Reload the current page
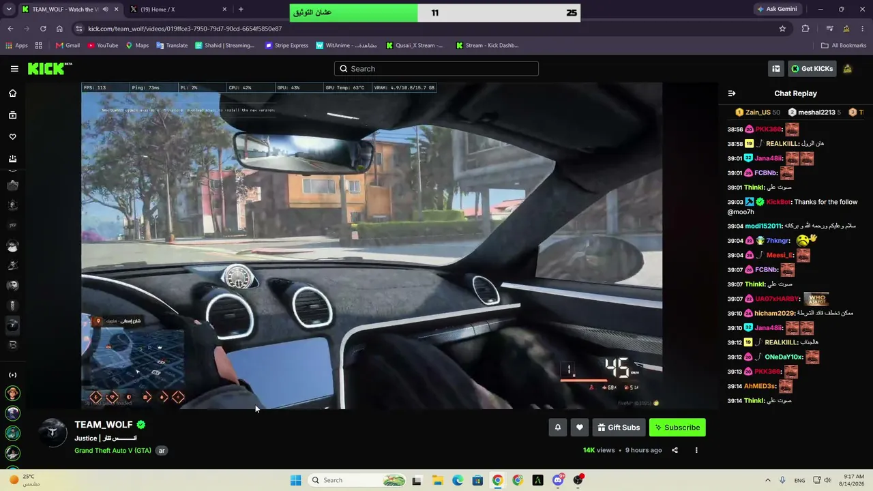 43,29
